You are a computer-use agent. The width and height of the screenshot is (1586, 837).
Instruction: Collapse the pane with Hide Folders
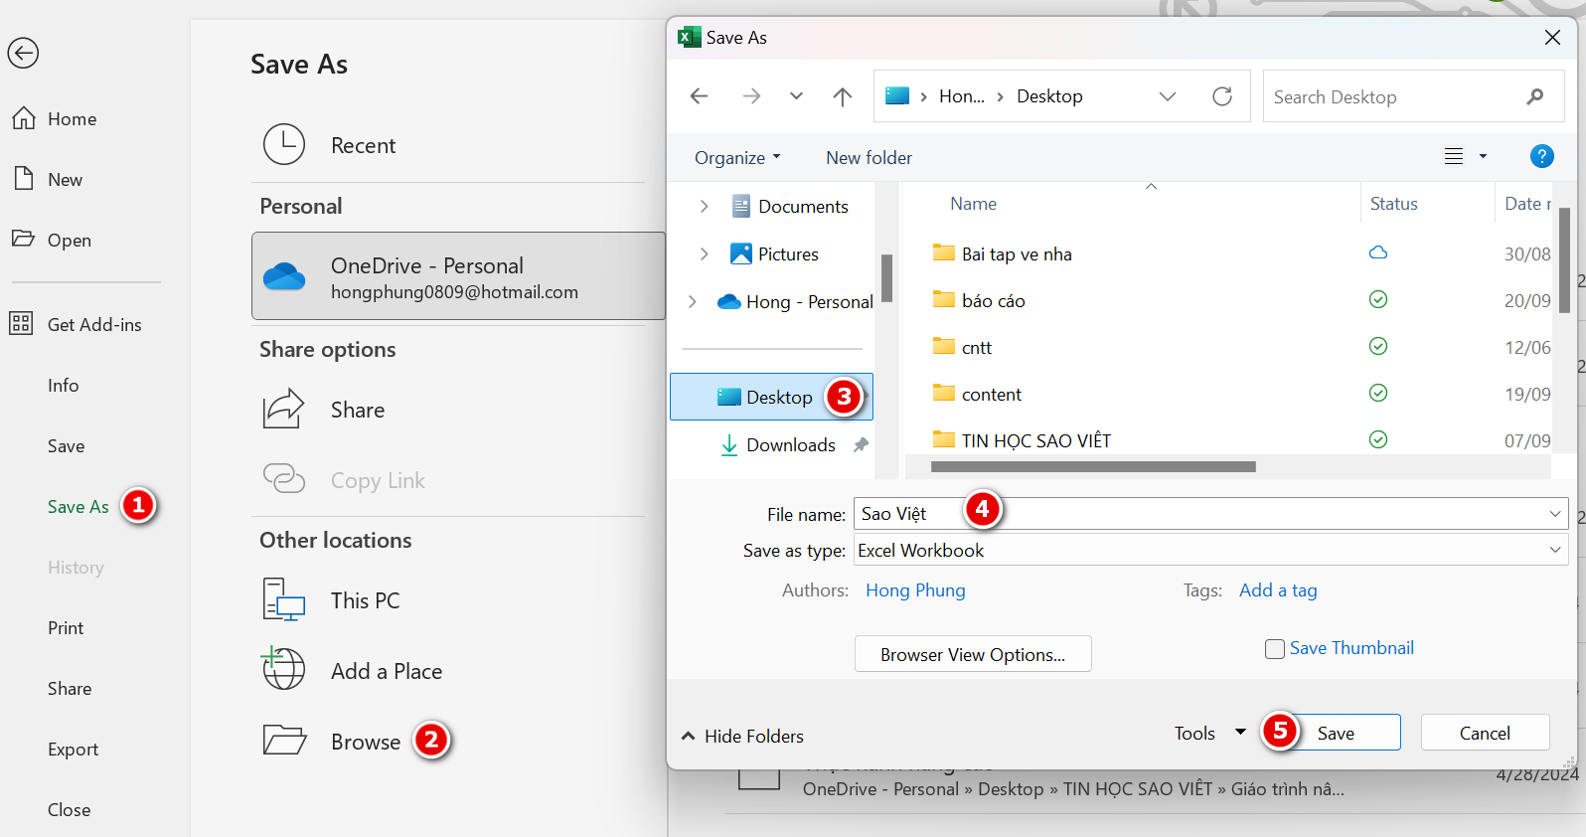click(742, 736)
